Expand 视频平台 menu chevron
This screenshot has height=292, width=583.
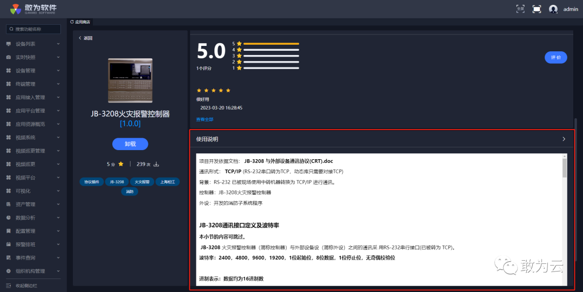[58, 178]
